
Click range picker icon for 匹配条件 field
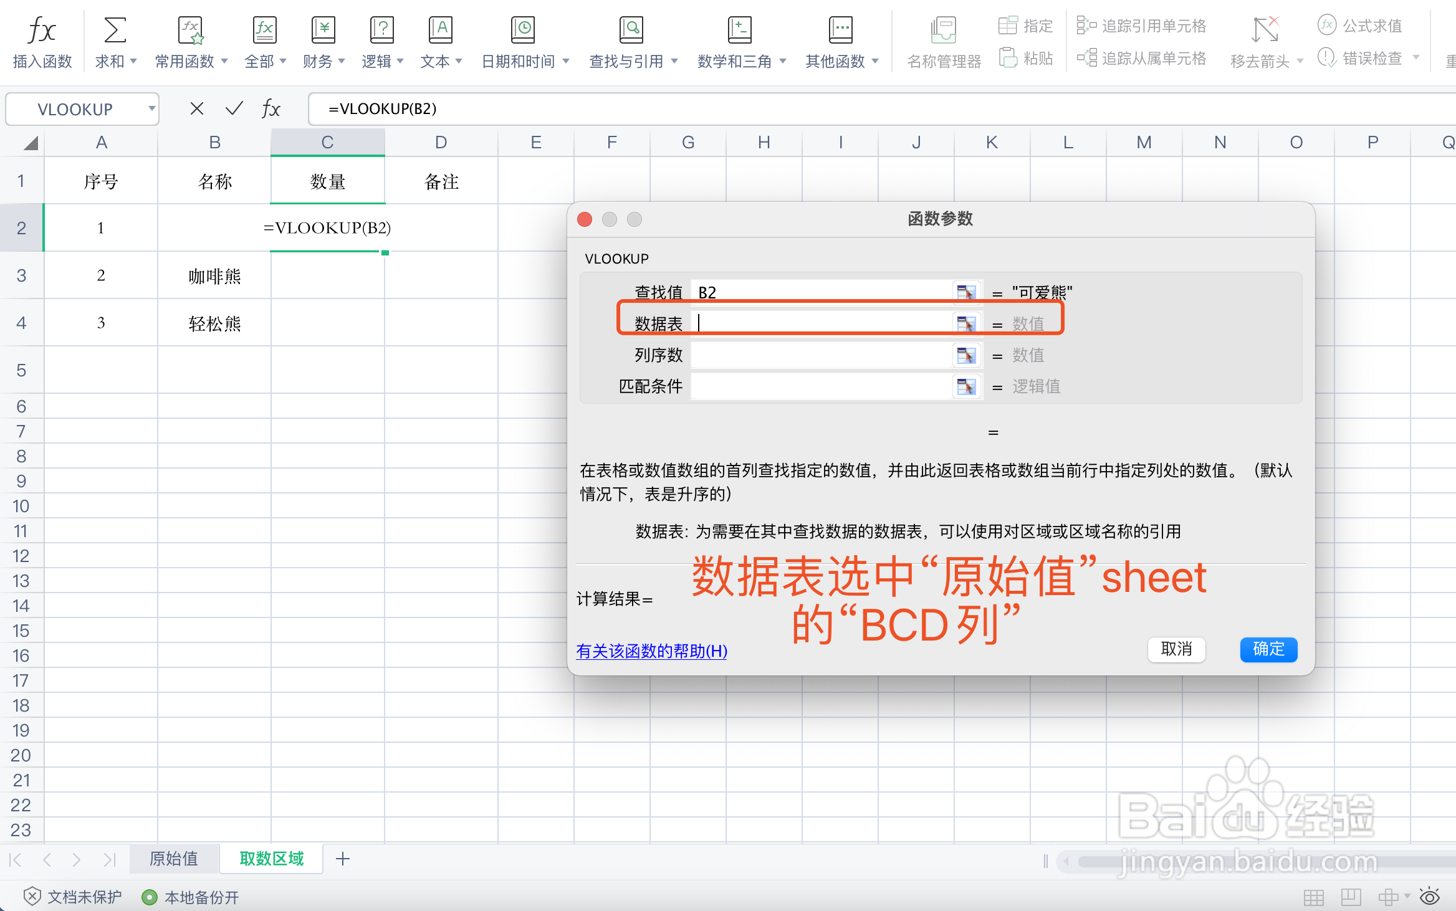(966, 386)
